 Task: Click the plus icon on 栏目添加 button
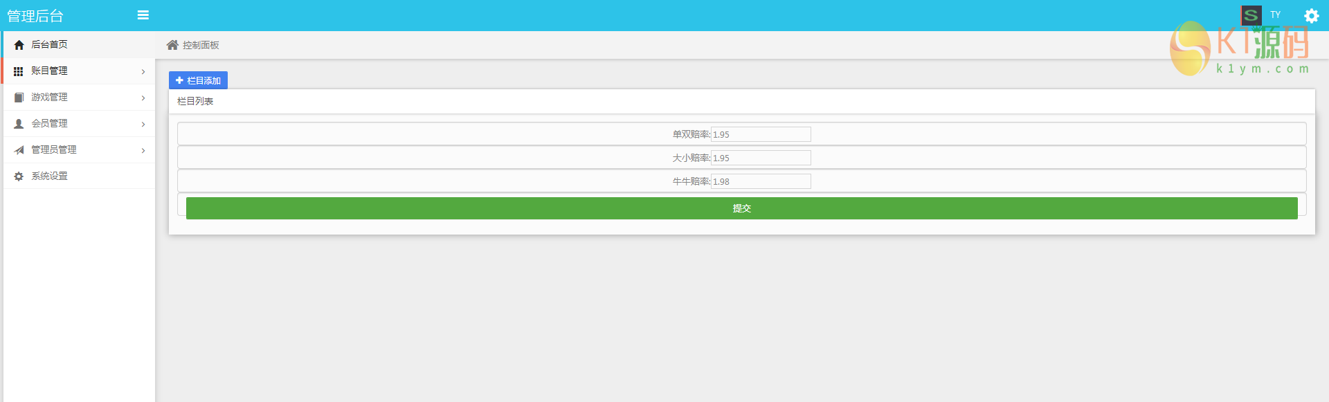point(179,80)
